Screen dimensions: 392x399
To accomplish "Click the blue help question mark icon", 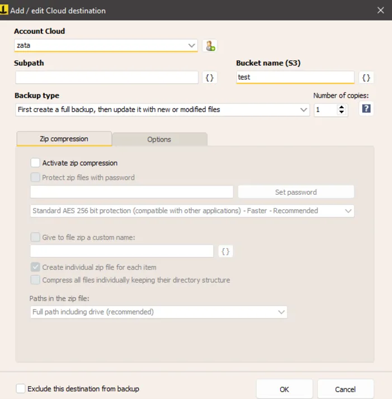I will [x=366, y=109].
